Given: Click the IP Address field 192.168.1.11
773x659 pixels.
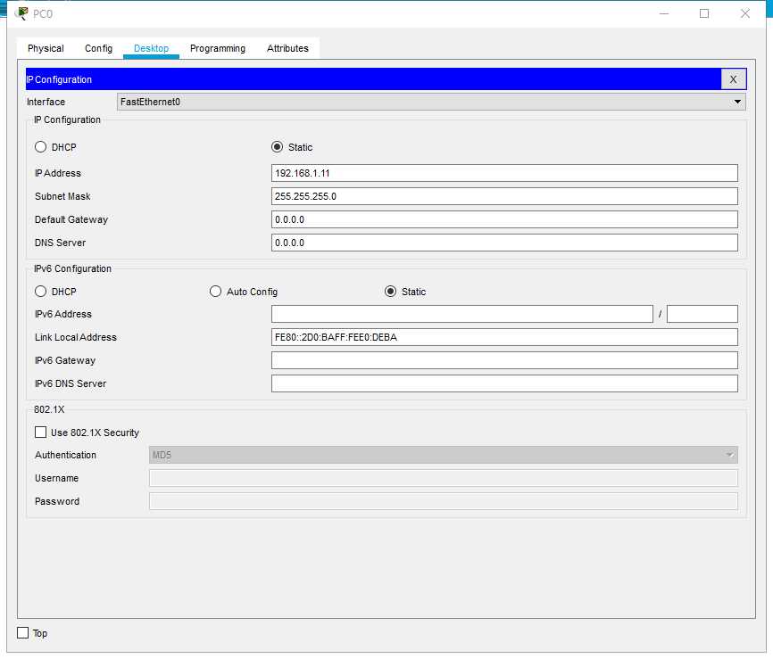Looking at the screenshot, I should pyautogui.click(x=504, y=173).
